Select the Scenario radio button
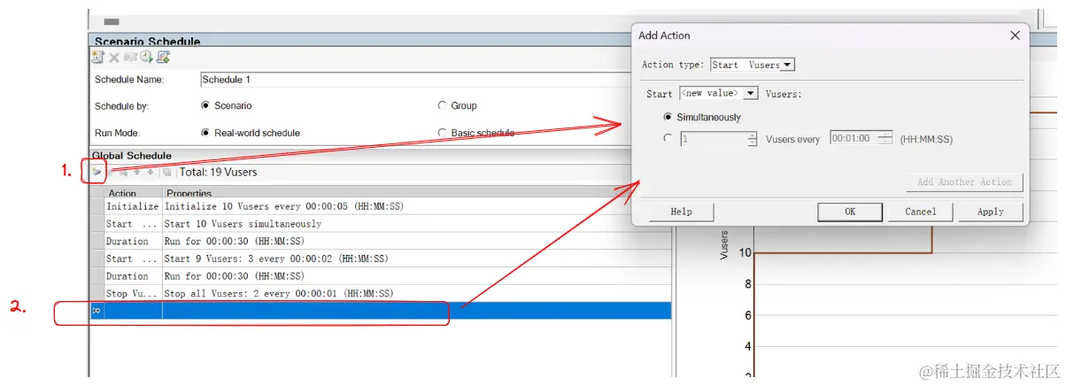The image size is (1066, 386). click(206, 105)
